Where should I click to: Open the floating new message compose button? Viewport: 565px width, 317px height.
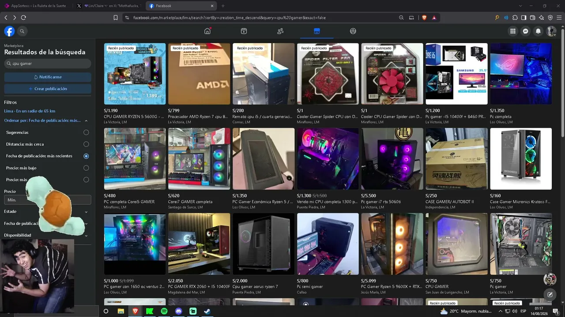coord(550,295)
